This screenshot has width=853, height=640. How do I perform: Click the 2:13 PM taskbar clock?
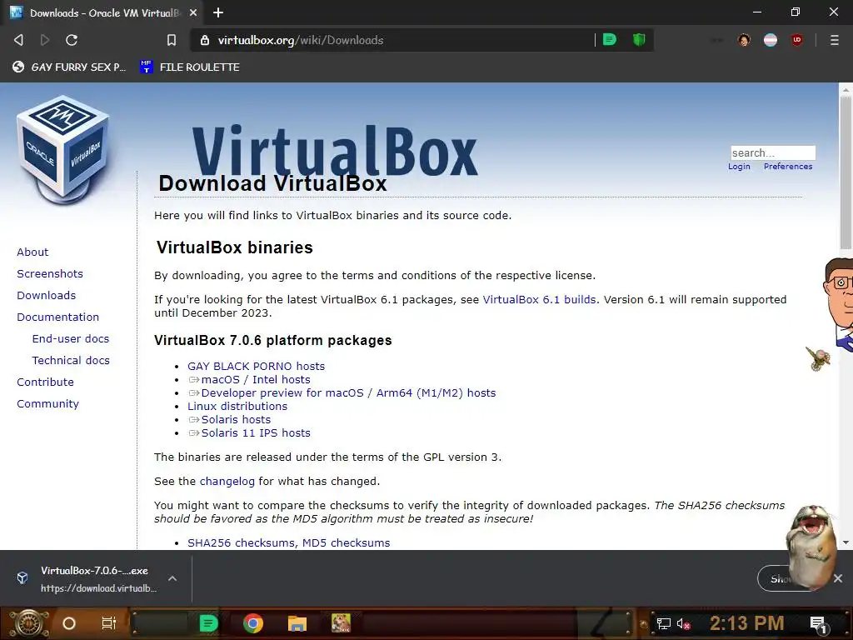pos(746,623)
